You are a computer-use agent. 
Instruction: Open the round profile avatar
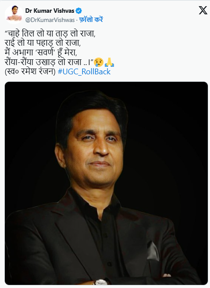coord(14,15)
